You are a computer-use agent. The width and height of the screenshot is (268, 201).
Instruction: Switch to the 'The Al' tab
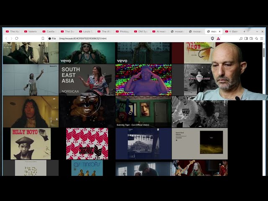pyautogui.click(x=104, y=31)
